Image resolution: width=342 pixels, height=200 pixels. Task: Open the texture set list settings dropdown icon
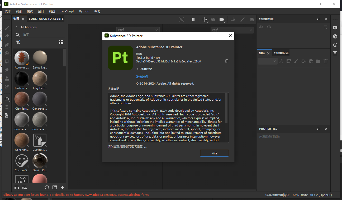[326, 27]
